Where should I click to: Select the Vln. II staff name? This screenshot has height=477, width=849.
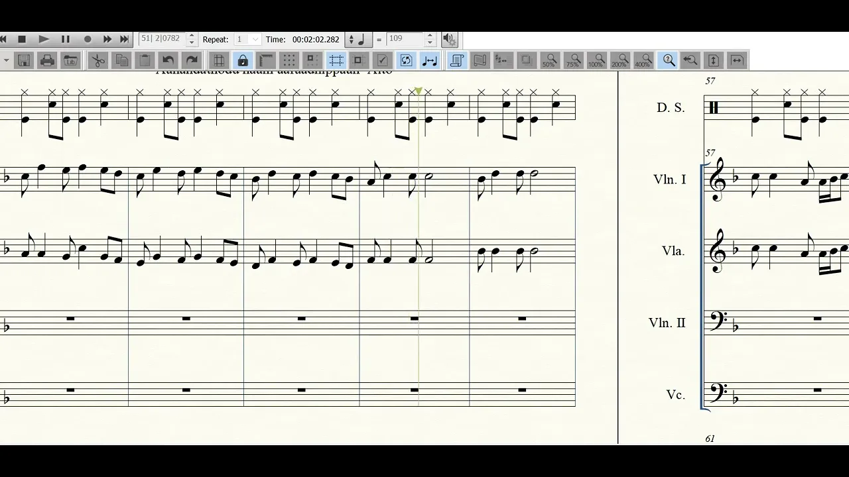click(x=667, y=323)
